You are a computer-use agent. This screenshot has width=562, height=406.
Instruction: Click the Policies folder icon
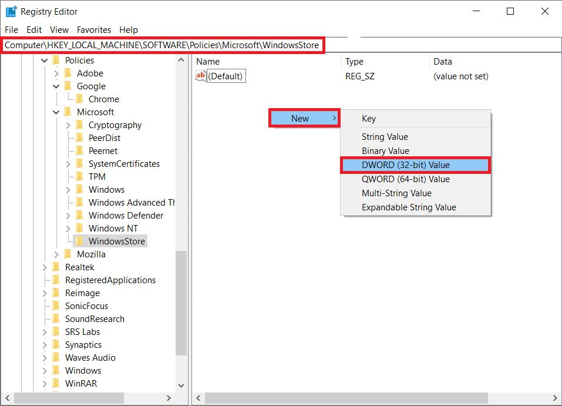click(56, 61)
